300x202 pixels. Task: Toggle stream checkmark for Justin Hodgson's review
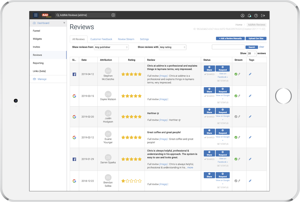click(x=236, y=117)
